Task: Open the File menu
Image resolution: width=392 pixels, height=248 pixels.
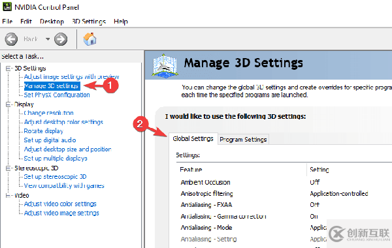Action: (7, 22)
